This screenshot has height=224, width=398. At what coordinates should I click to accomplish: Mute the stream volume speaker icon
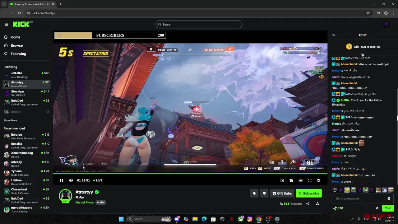71,180
